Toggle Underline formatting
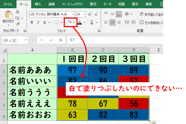This screenshot has width=186, height=124. (x=45, y=22)
